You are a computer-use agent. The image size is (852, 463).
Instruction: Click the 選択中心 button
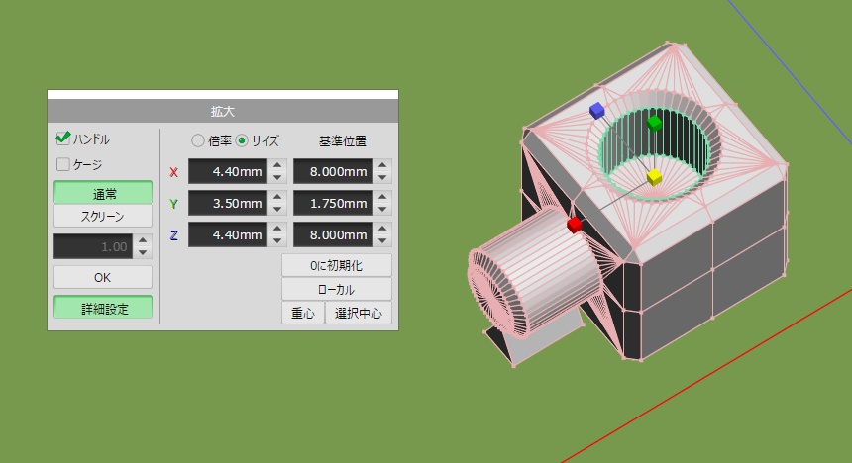point(358,313)
